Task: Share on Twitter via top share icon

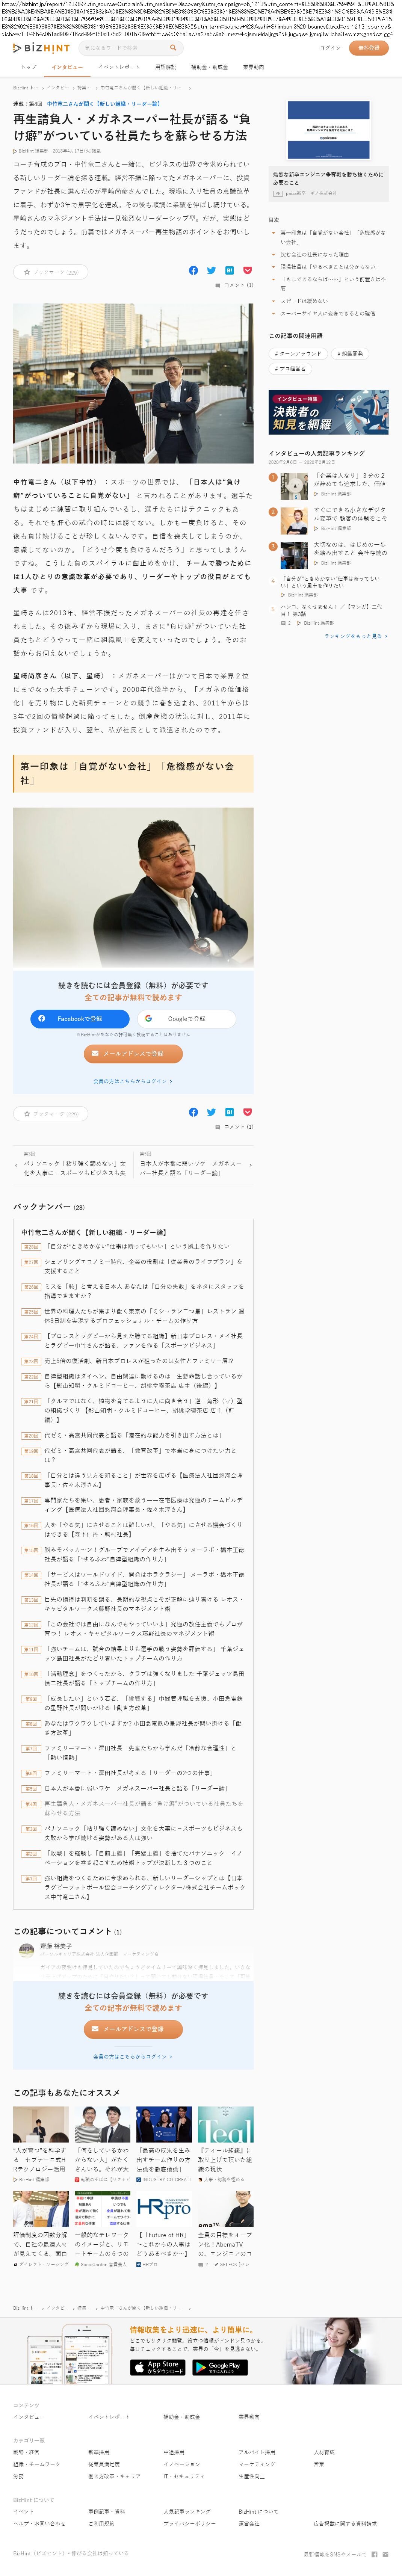Action: [211, 270]
